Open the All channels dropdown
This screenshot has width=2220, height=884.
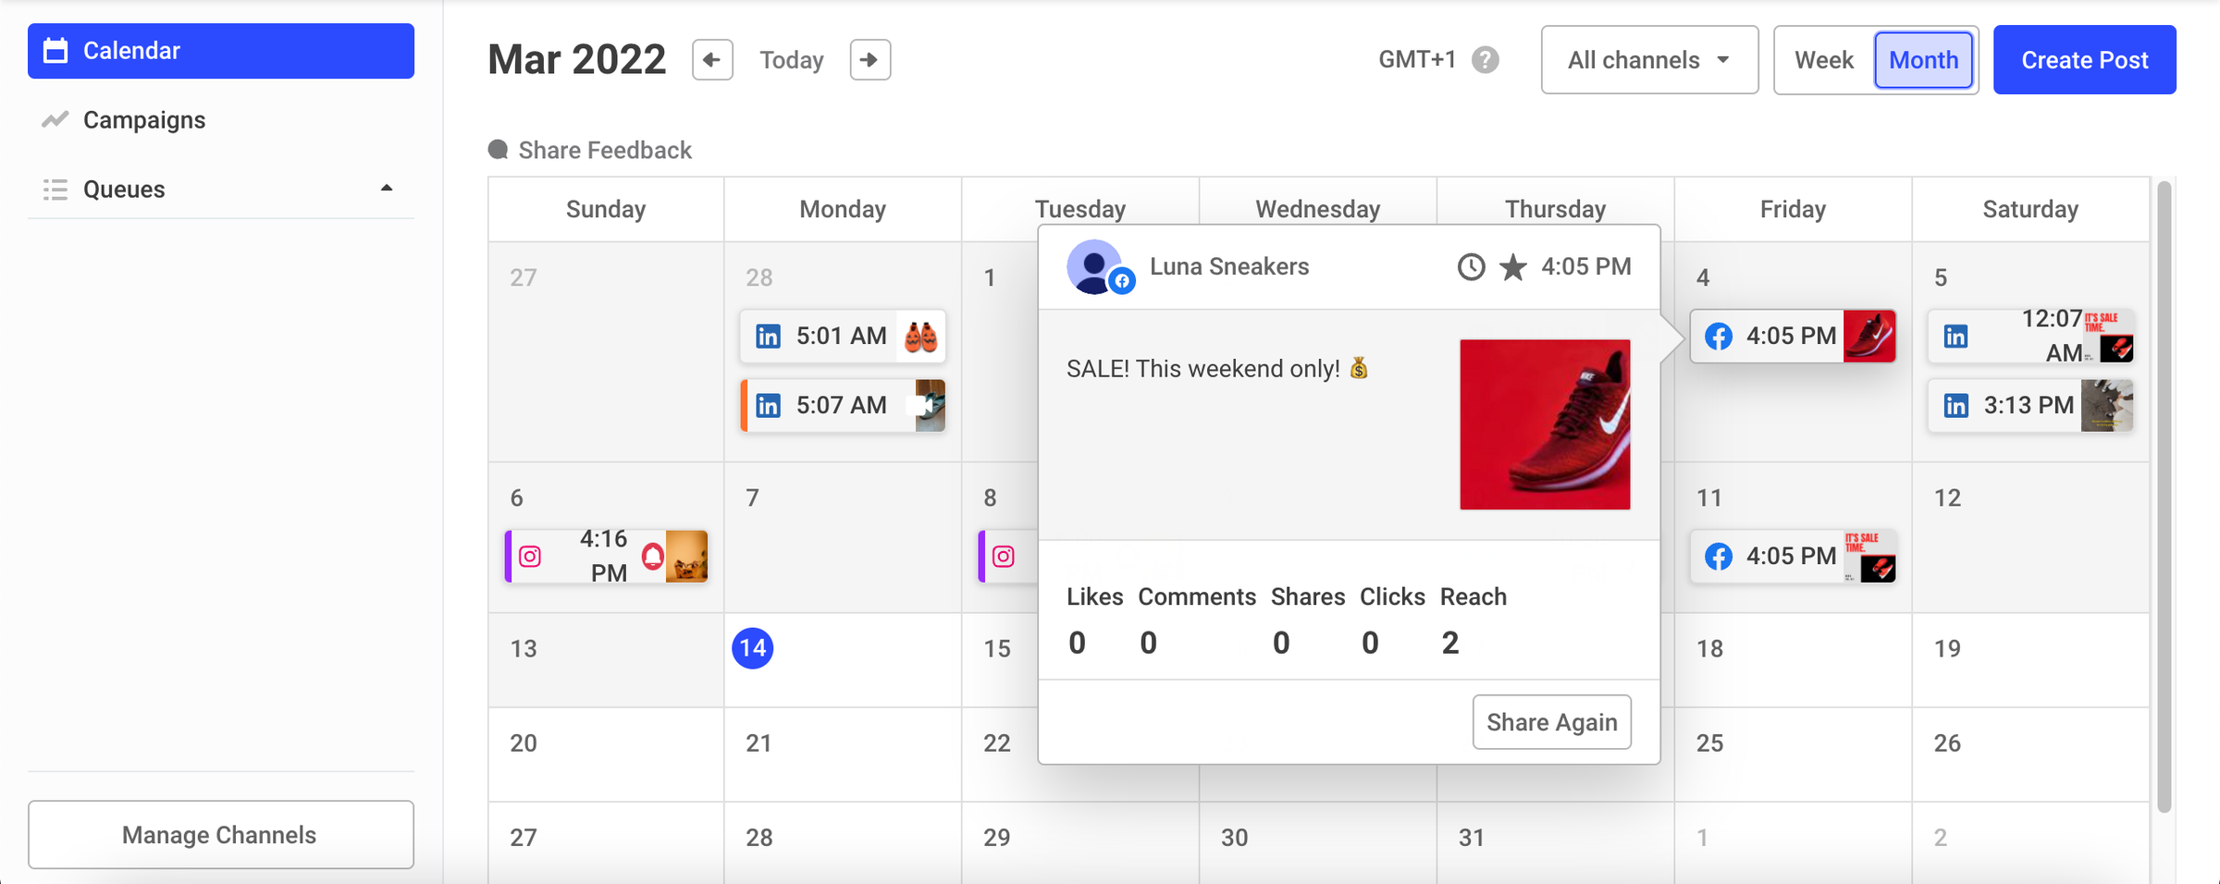click(x=1649, y=60)
